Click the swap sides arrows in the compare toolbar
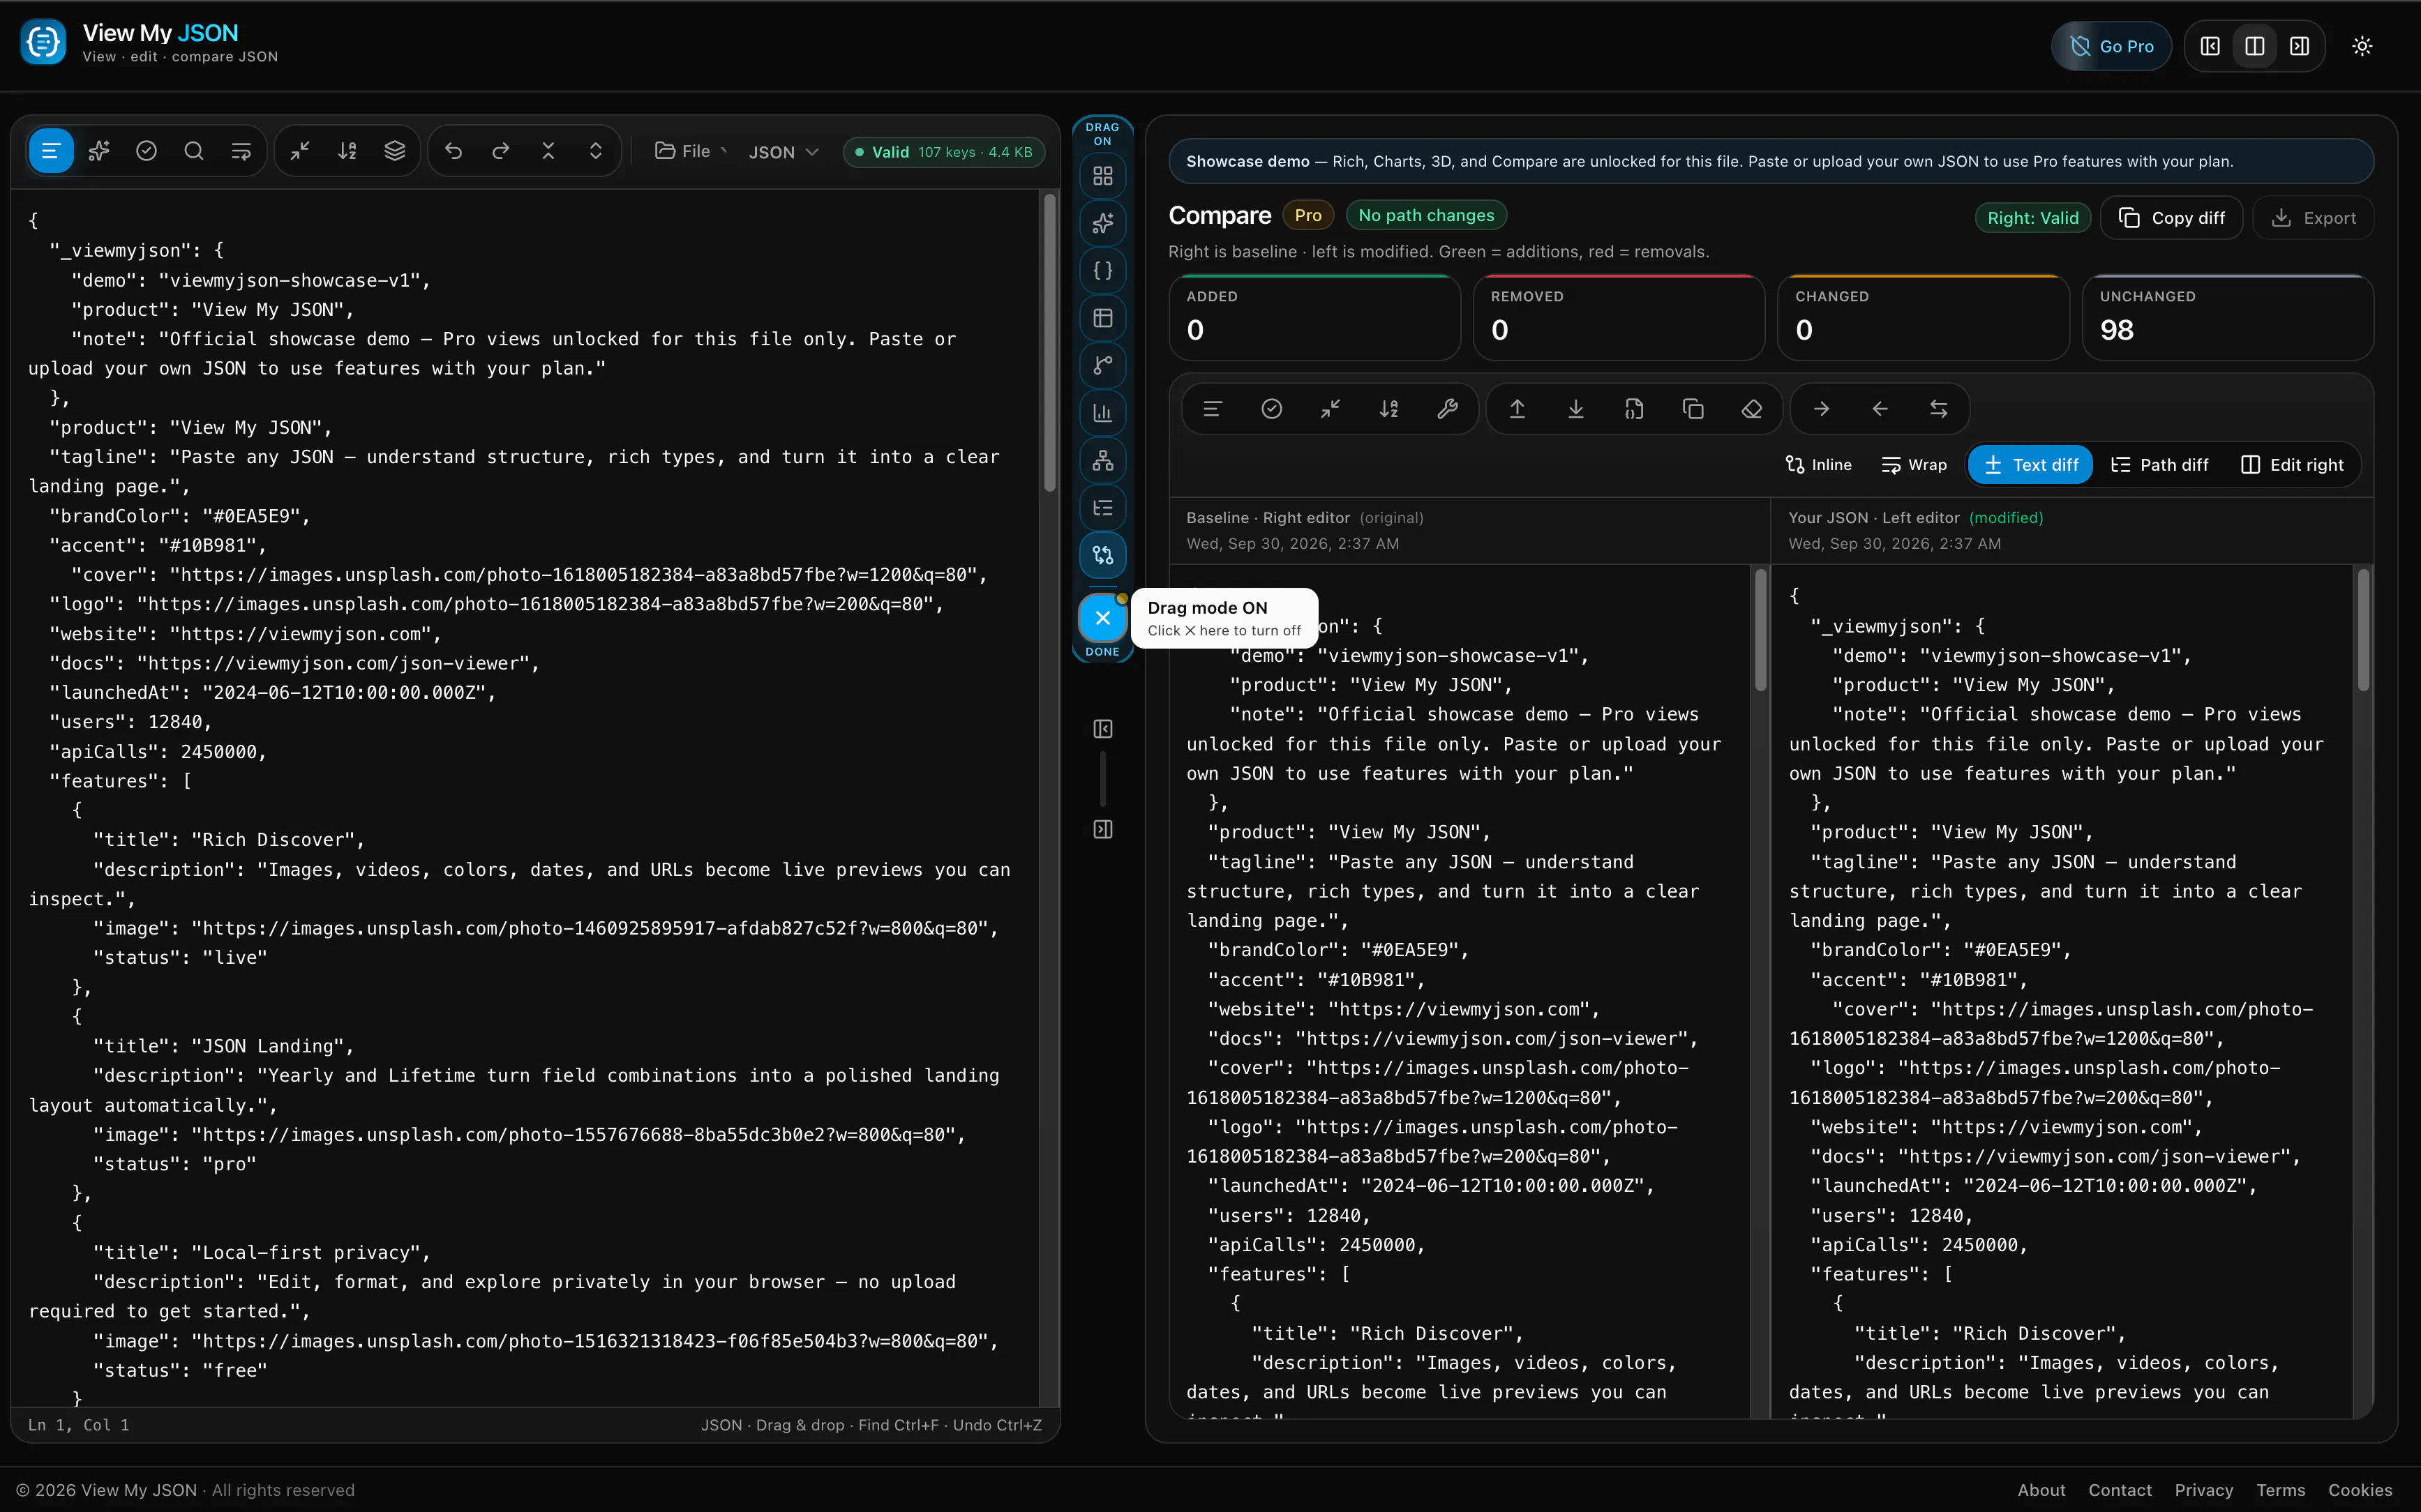Screen dimensions: 2421x1512 1937,409
